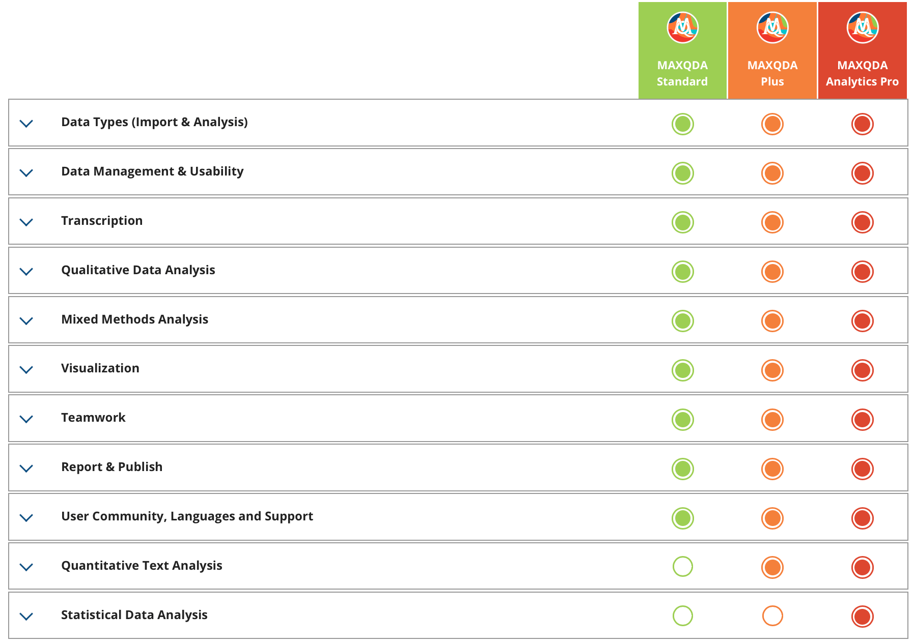Click empty Standard circle for Statistical Data Analysis

682,616
